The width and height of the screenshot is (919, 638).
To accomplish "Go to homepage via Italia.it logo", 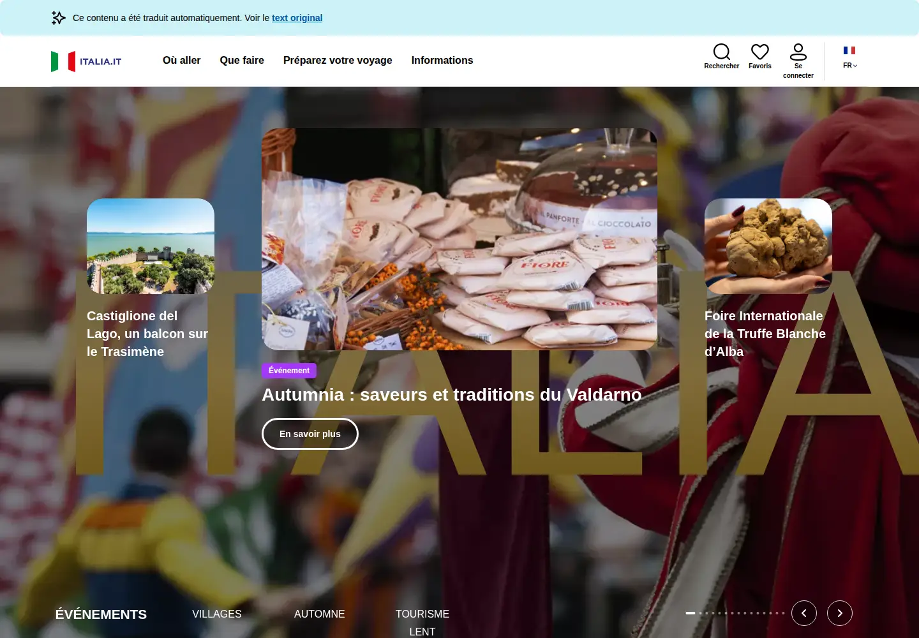I will click(x=86, y=61).
